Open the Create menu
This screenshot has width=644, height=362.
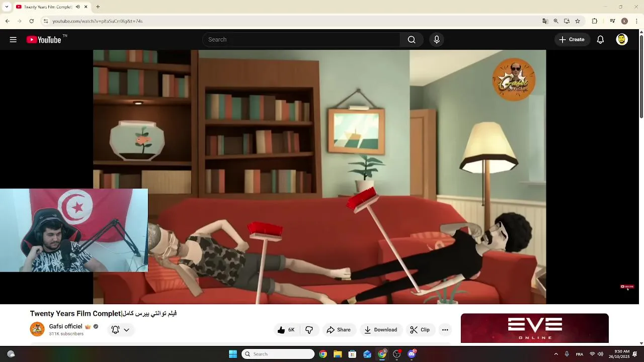[x=572, y=40]
